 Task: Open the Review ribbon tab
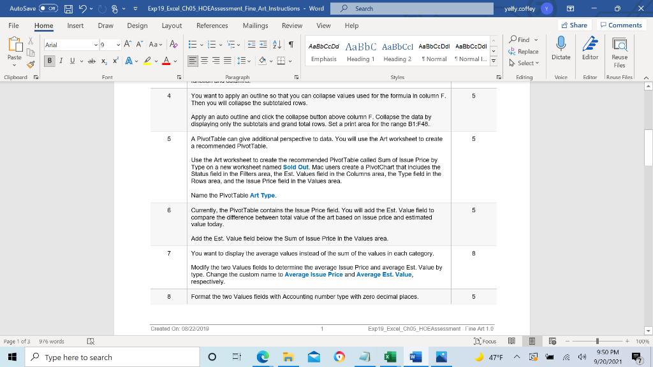292,25
